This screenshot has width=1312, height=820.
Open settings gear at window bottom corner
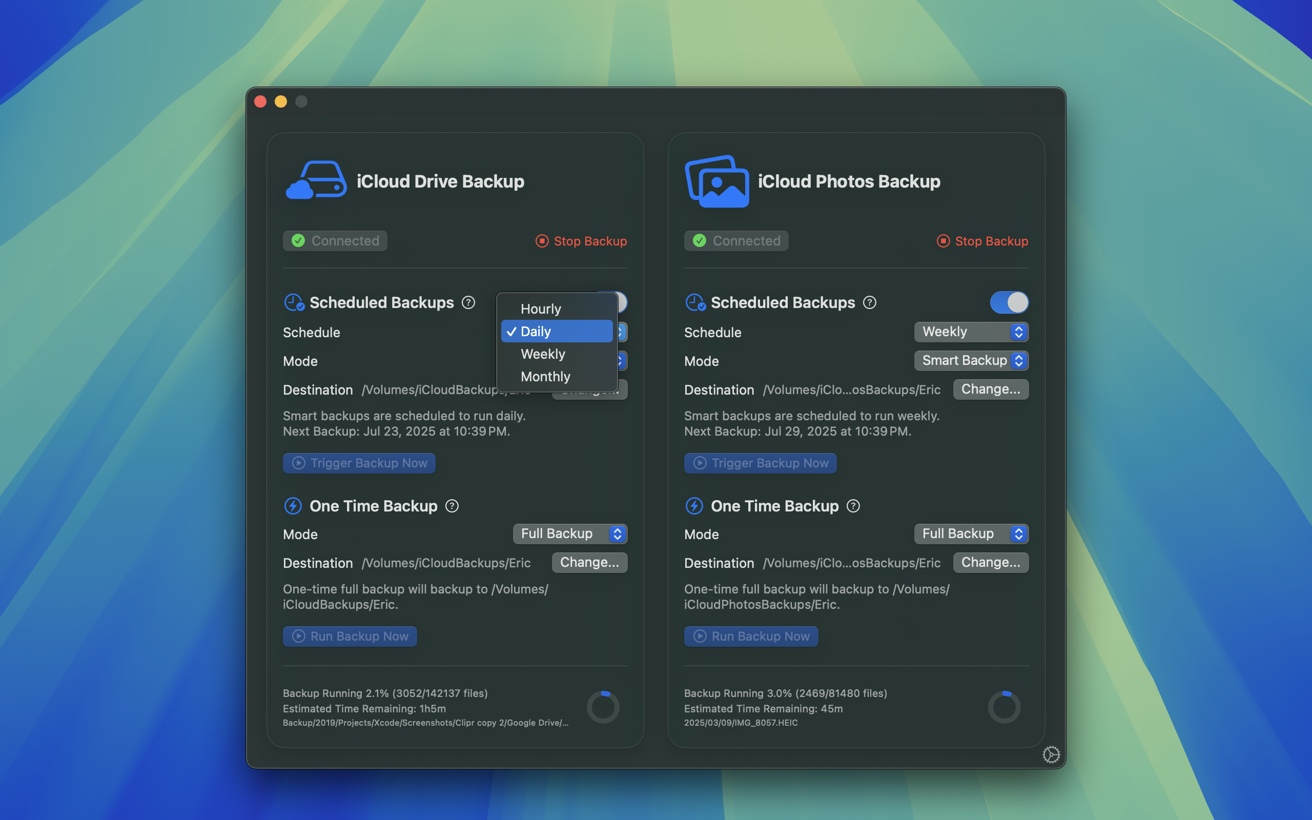point(1051,754)
